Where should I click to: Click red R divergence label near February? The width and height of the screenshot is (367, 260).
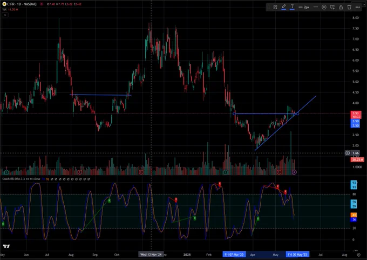(x=220, y=184)
